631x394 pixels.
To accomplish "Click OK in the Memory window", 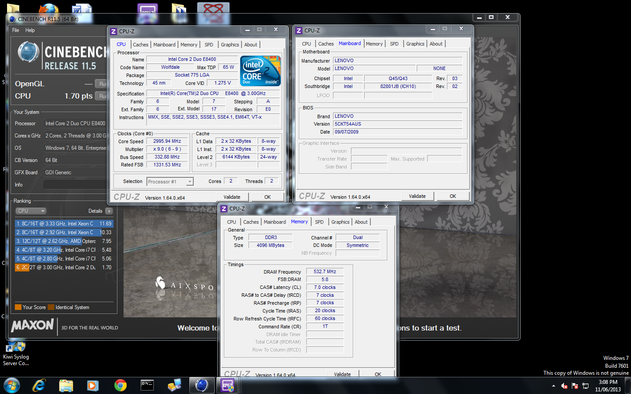I will click(x=378, y=374).
